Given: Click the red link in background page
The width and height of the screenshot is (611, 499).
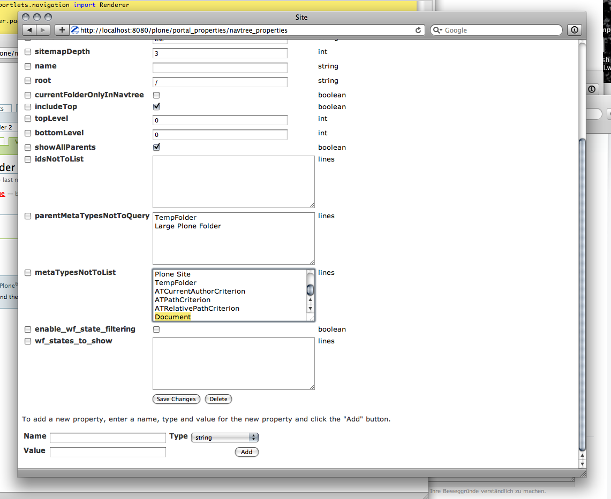Looking at the screenshot, I should (x=2, y=194).
